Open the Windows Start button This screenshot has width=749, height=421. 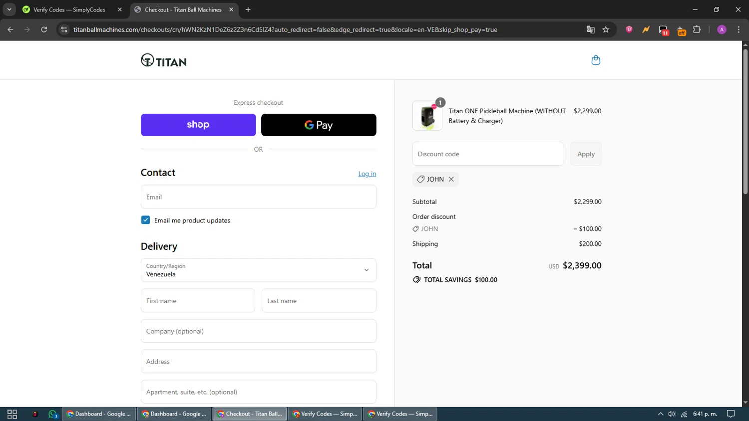12,414
